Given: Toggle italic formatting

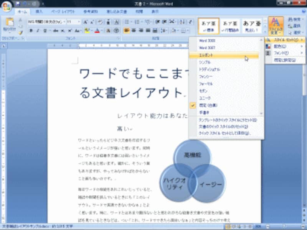Looking at the screenshot, I should [x=37, y=30].
